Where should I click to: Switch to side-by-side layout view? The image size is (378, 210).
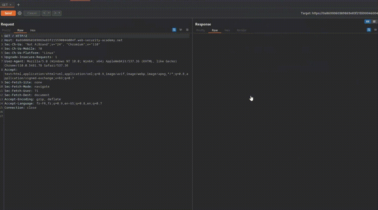[x=368, y=22]
